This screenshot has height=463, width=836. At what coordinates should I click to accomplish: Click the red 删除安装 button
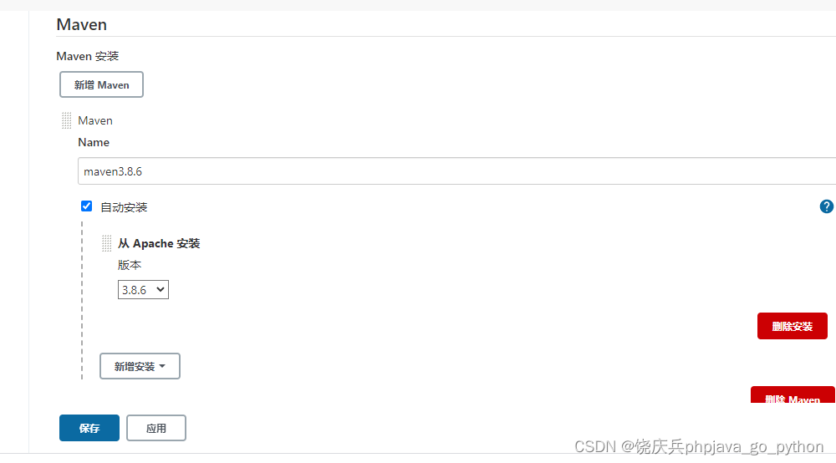(793, 326)
